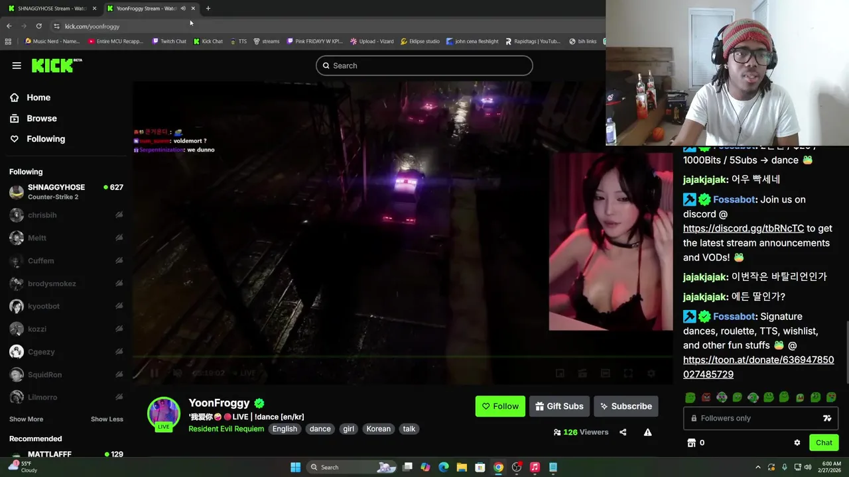Click browser address bar kick.com/yoonfroggy
The width and height of the screenshot is (849, 477).
[x=92, y=26]
